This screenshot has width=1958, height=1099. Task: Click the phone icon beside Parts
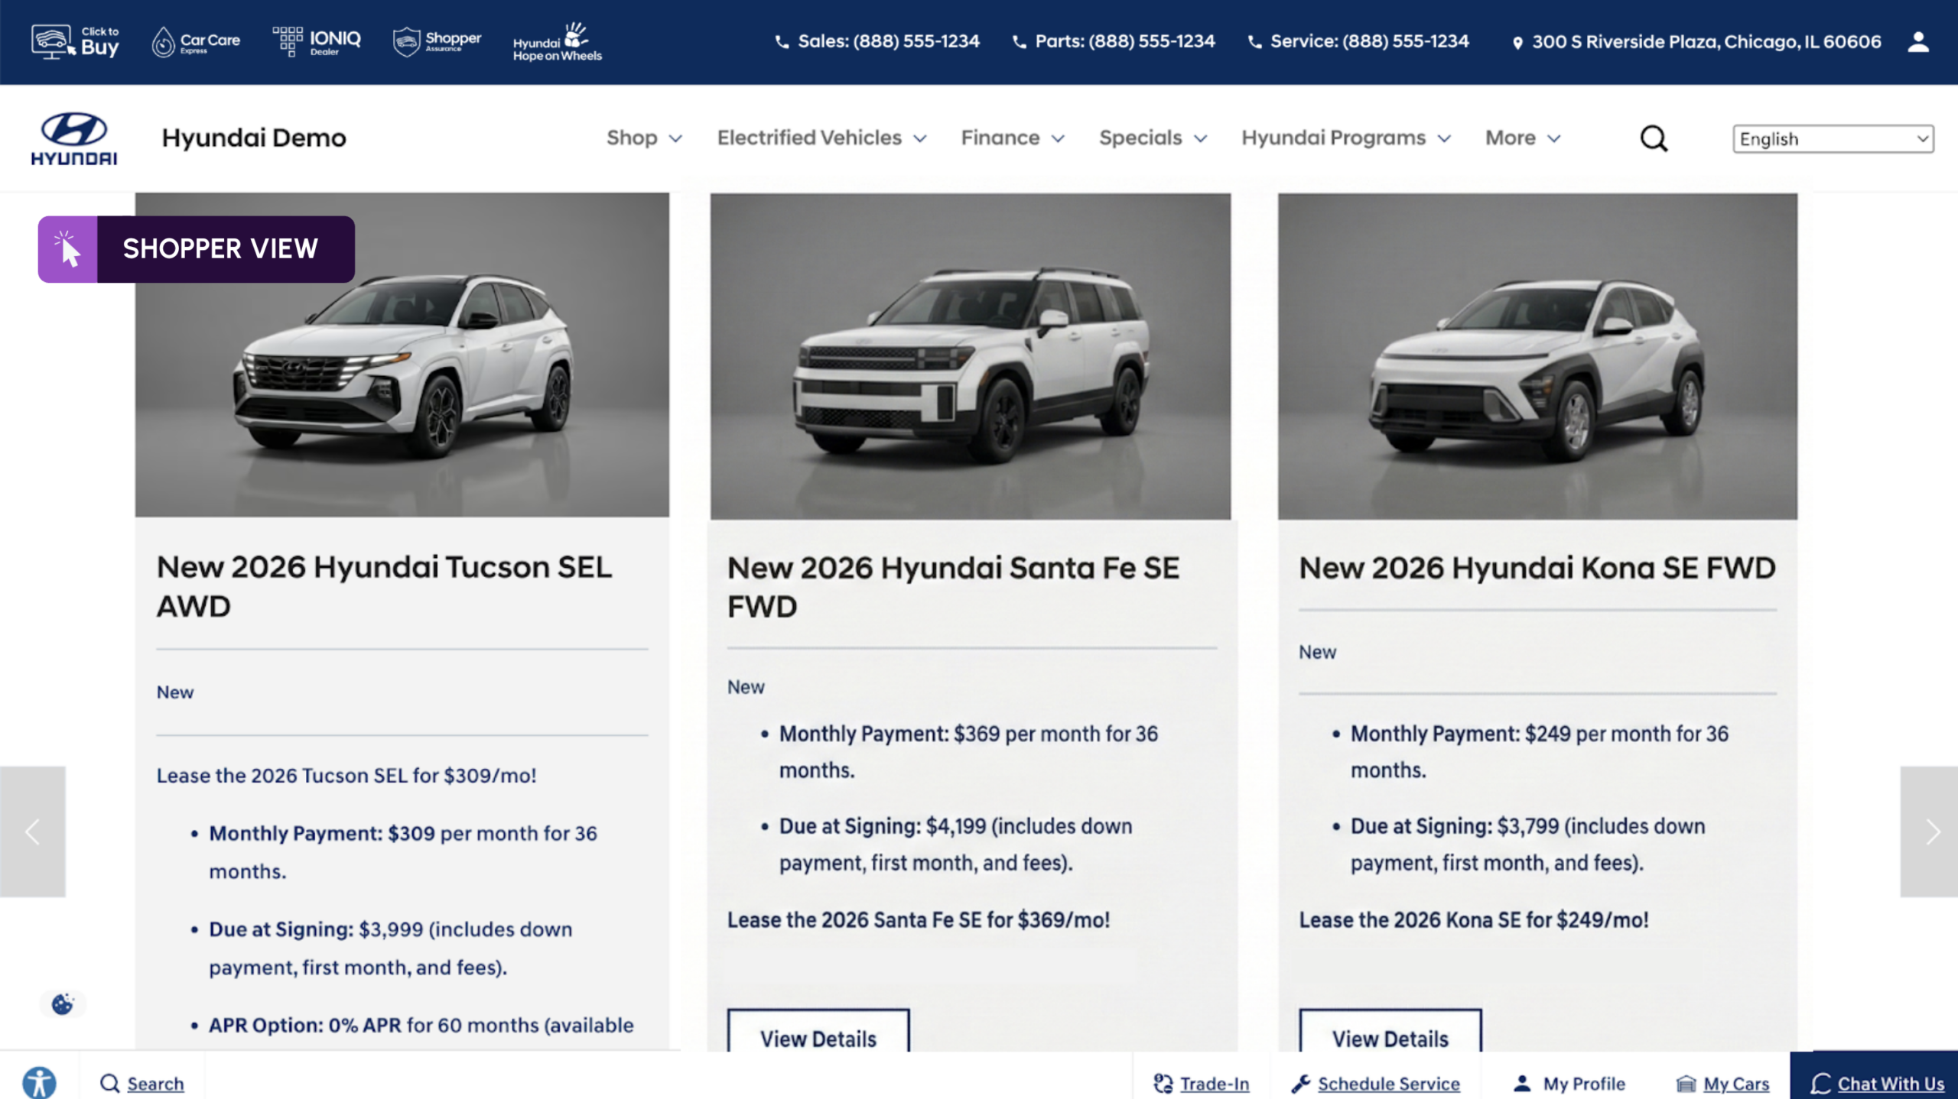[1019, 42]
